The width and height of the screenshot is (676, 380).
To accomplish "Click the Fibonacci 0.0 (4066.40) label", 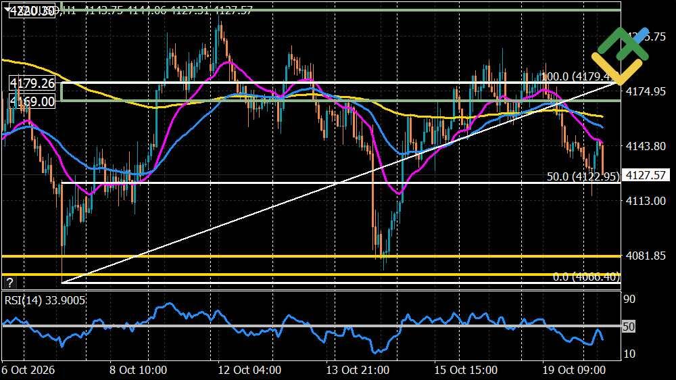I will coord(586,277).
